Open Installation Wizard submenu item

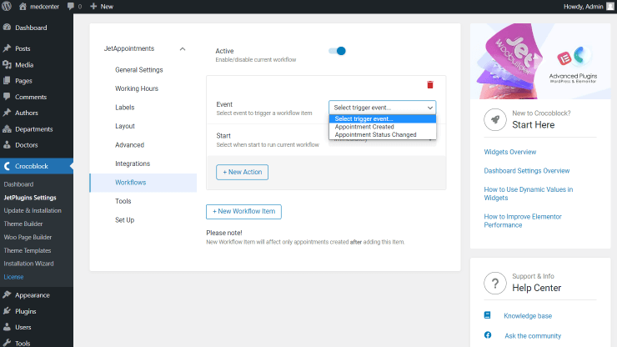coord(28,264)
